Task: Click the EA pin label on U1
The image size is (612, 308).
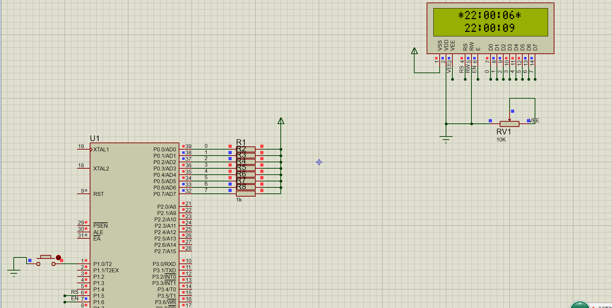Action: point(97,239)
